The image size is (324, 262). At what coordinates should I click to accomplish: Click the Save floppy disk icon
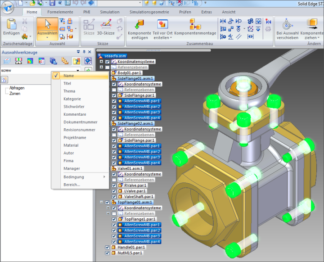tap(53, 3)
